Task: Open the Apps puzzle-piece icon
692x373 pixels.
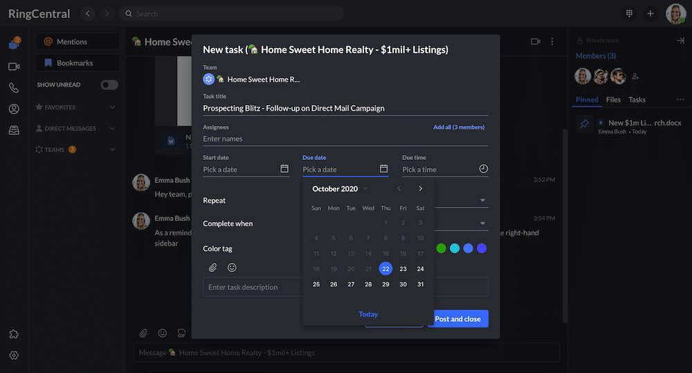Action: click(x=14, y=334)
